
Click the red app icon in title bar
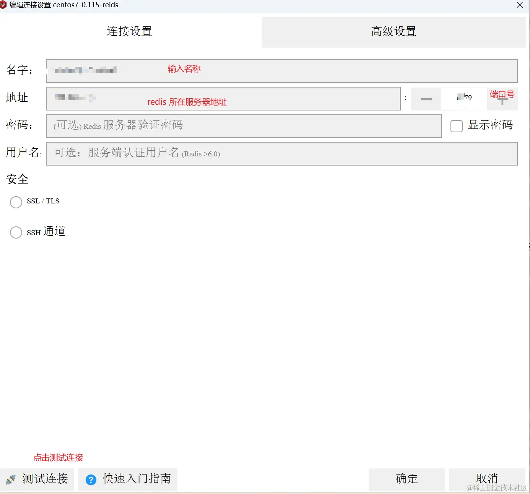(3, 5)
